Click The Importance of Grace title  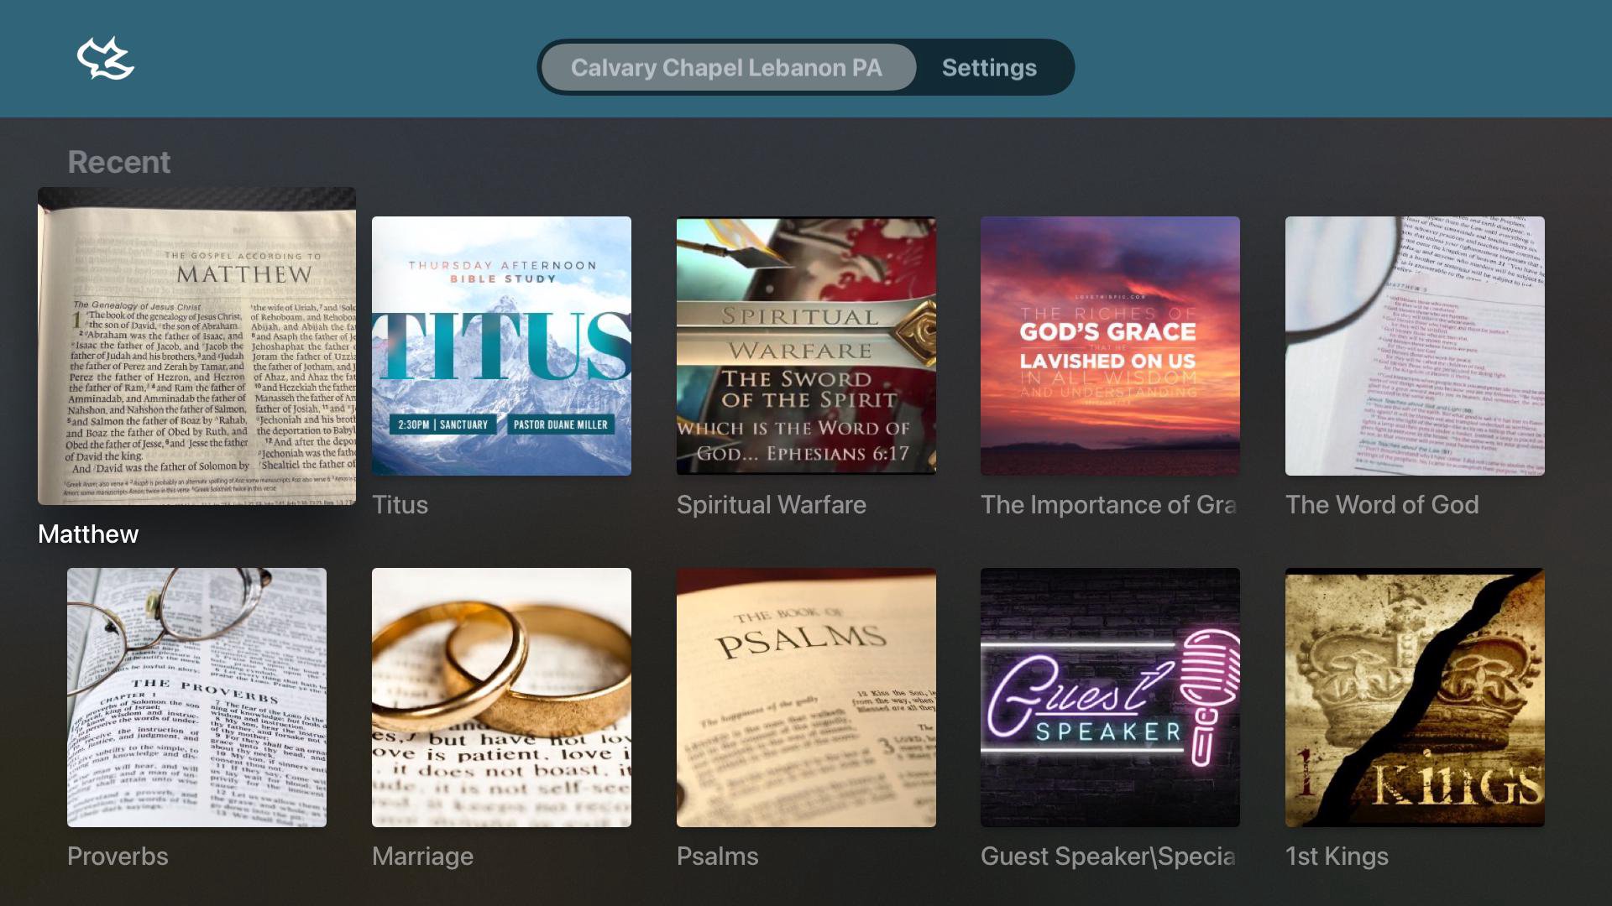click(x=1108, y=505)
